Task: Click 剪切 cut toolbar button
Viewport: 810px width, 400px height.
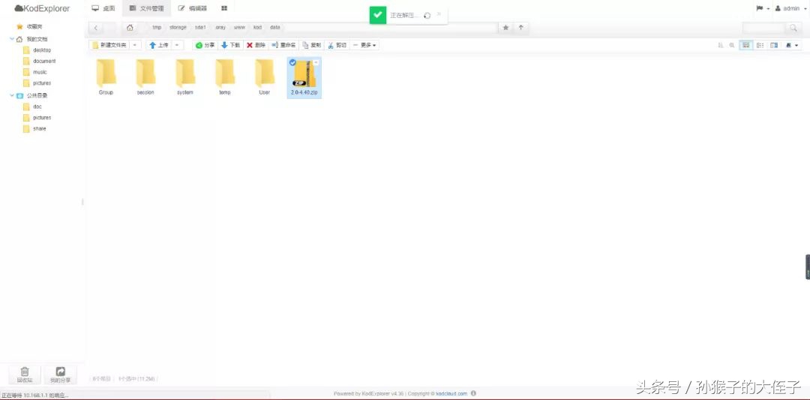Action: tap(337, 45)
